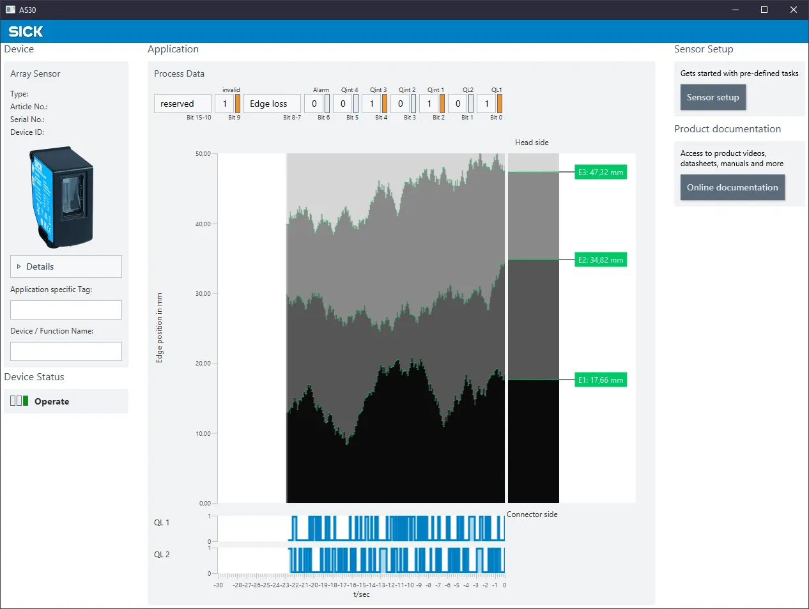Click the QL2 Bit 1 indicator bar

[471, 104]
